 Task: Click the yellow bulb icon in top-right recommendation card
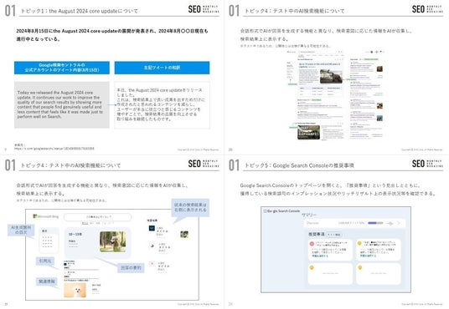pos(359,243)
